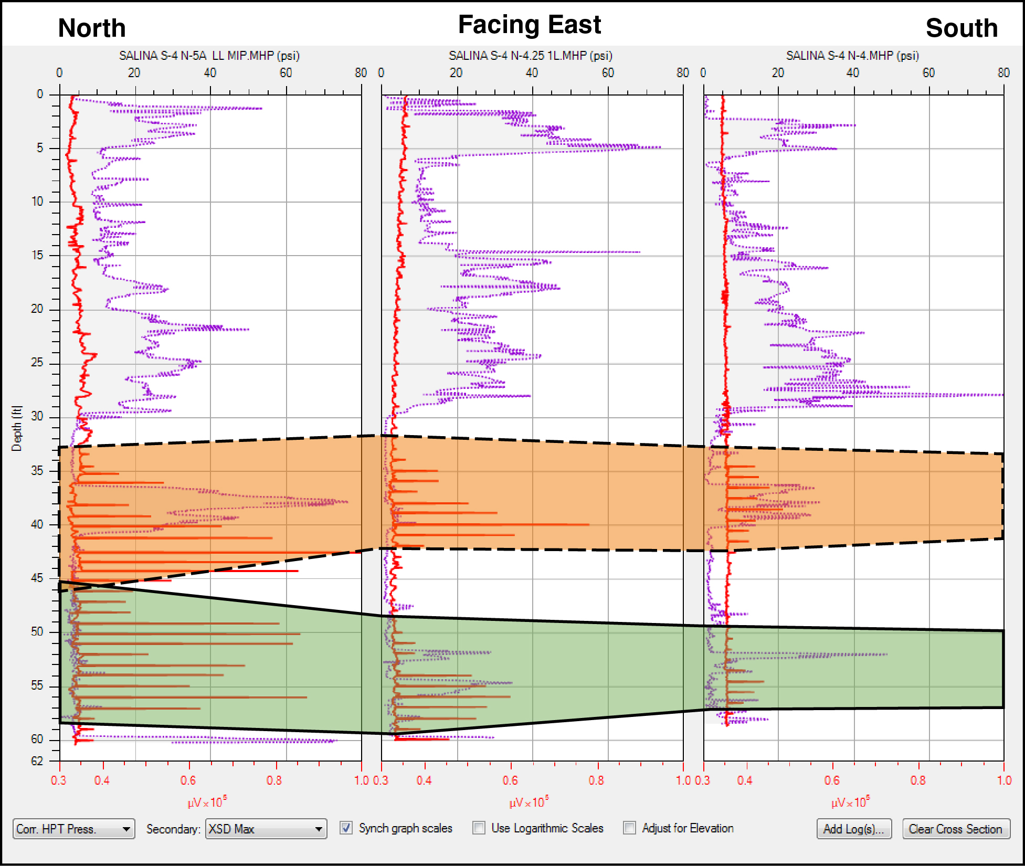
Task: Click the arrow on XSD Max combo box
Action: pos(319,829)
